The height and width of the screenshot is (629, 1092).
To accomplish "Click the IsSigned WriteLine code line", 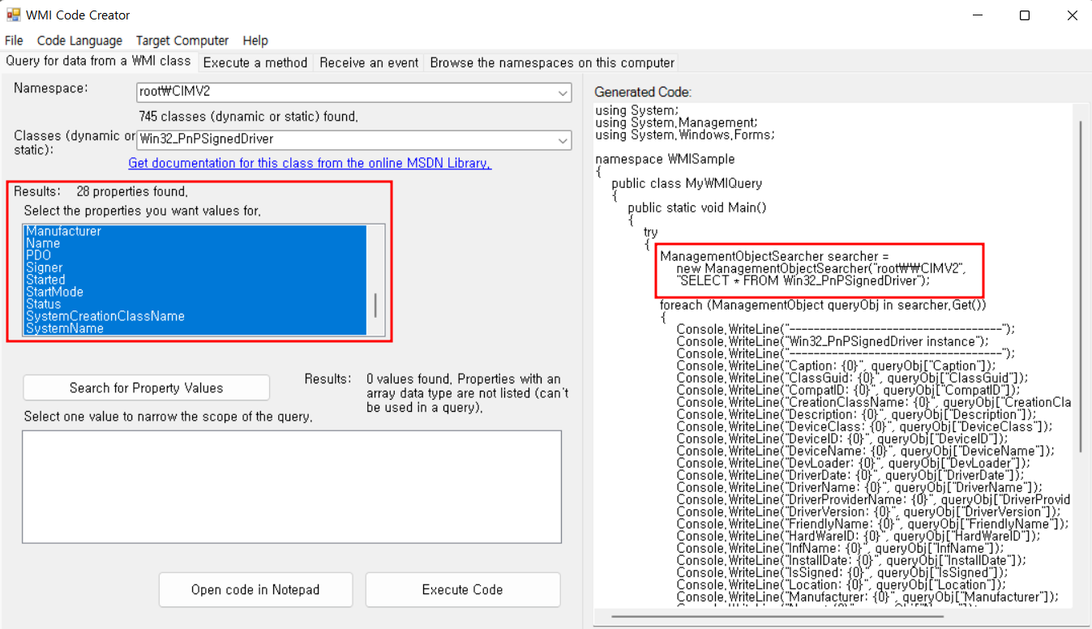I will [x=843, y=572].
